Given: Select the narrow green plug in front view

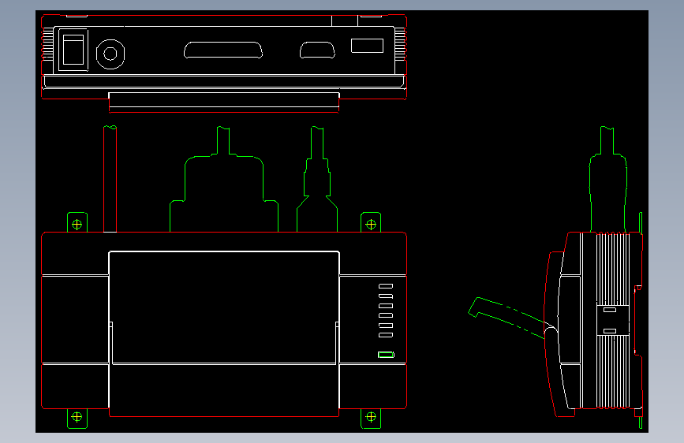Looking at the screenshot, I should pyautogui.click(x=317, y=179).
